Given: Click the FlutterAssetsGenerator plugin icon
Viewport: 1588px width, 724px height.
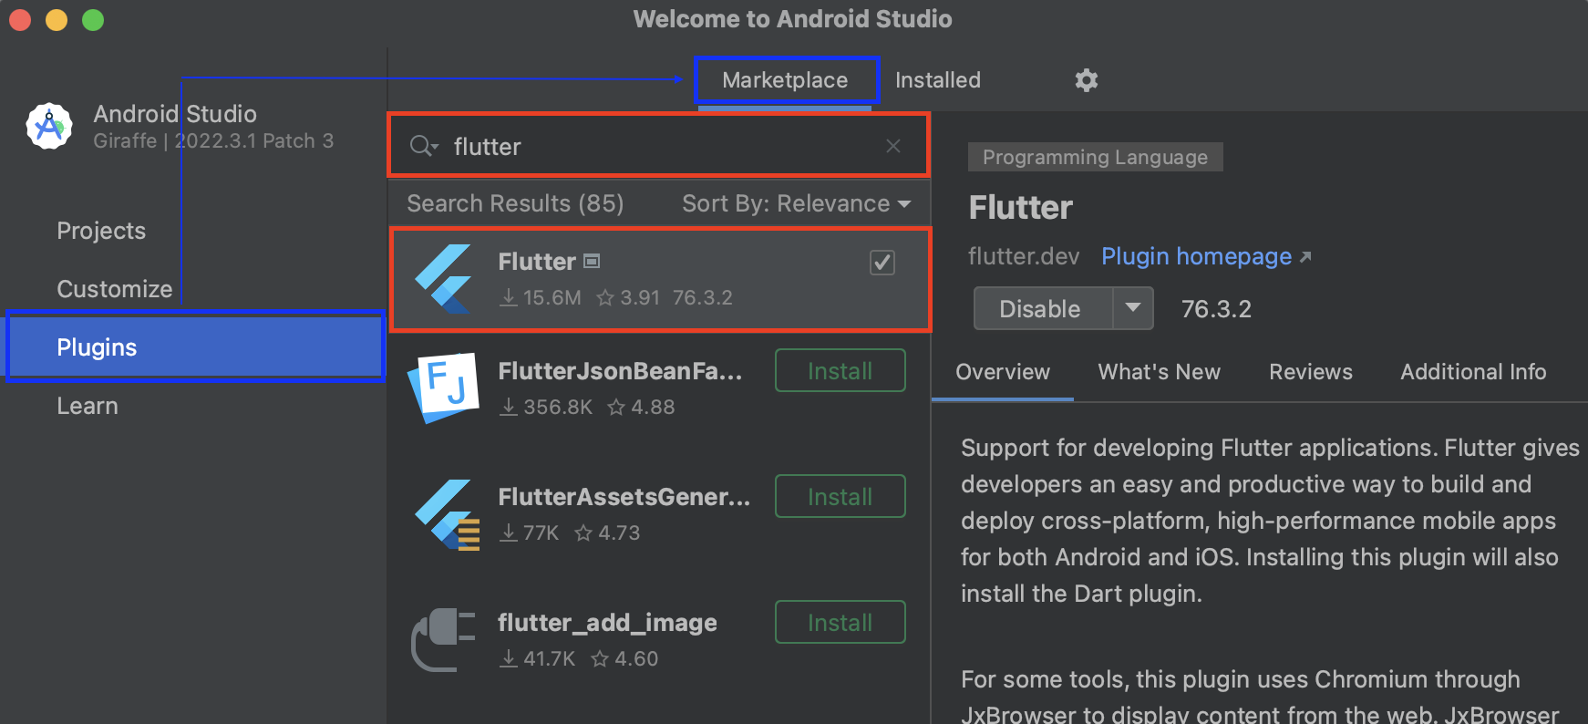Looking at the screenshot, I should pos(446,514).
